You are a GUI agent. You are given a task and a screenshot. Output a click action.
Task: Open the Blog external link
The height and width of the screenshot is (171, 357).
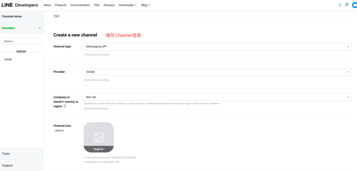tap(145, 5)
